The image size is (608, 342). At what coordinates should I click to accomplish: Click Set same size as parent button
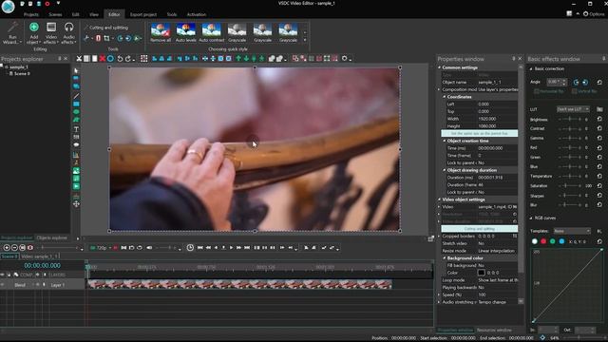point(479,133)
